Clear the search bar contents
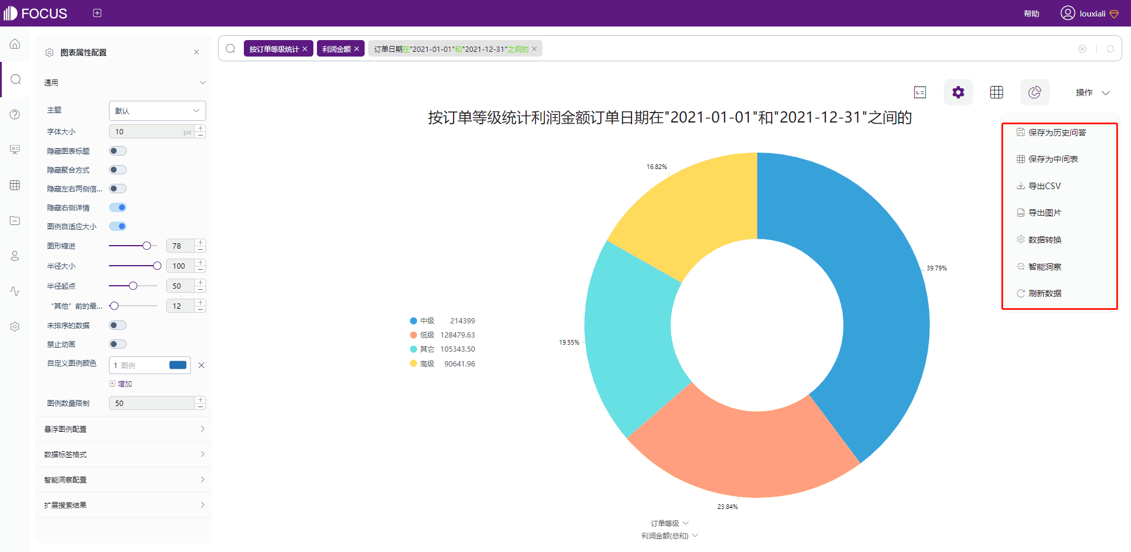 [x=1082, y=49]
